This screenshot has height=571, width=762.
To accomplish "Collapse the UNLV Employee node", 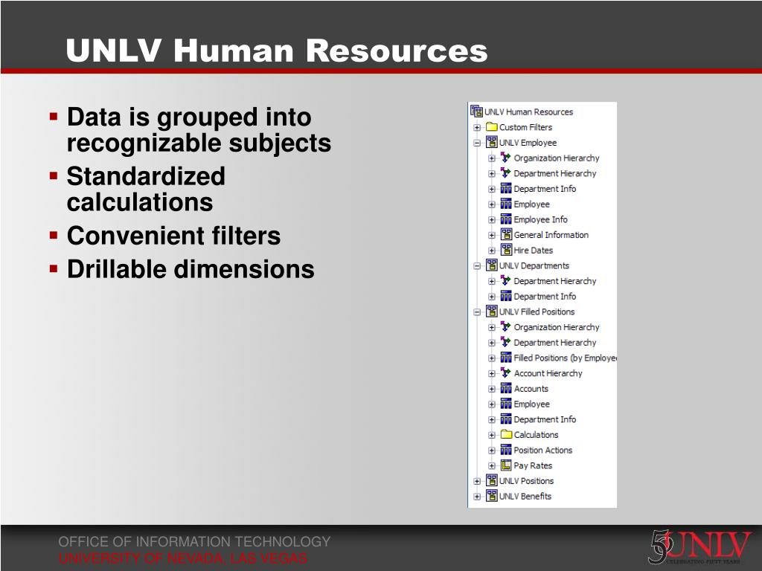I will pyautogui.click(x=477, y=143).
